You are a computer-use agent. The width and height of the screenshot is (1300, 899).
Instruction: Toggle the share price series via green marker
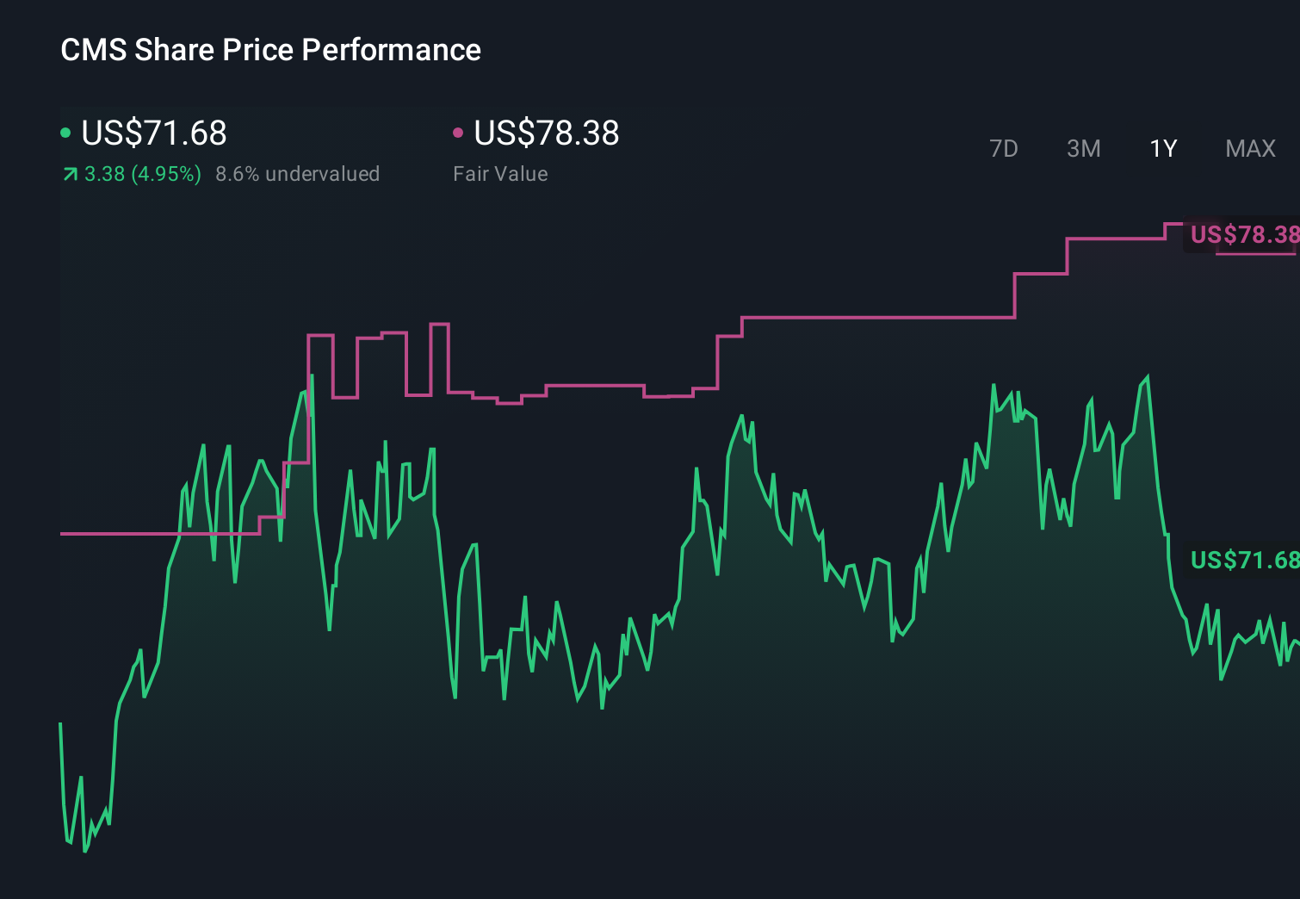[66, 132]
